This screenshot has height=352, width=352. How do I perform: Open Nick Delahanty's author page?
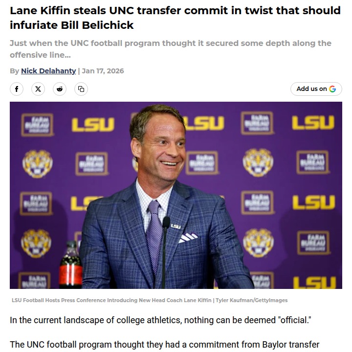point(48,71)
